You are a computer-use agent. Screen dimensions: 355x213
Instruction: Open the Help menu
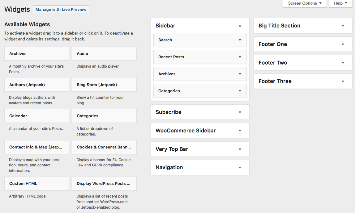coord(340,3)
